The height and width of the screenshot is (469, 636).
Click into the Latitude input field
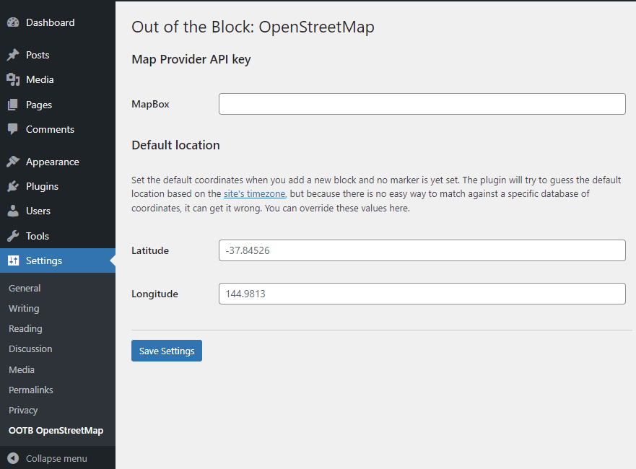coord(422,250)
